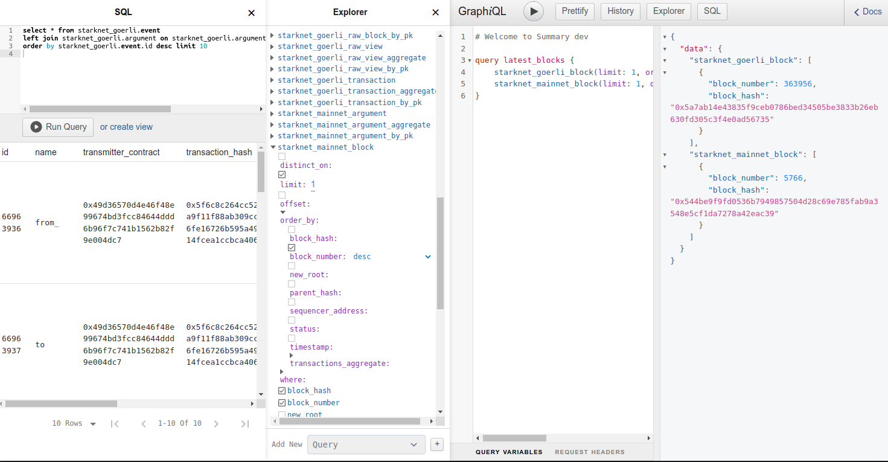Open the Docs panel

[869, 11]
